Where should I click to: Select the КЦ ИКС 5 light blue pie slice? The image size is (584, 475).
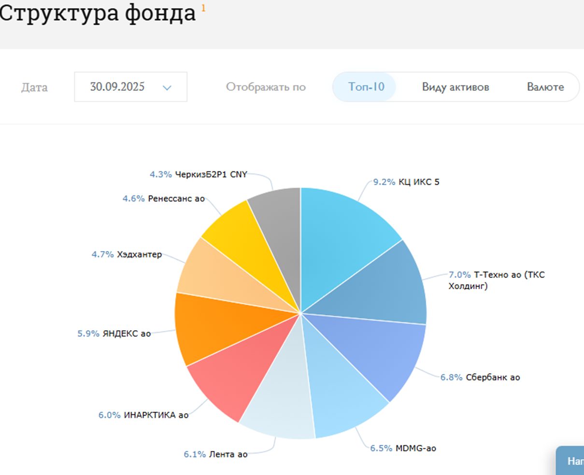[x=343, y=232]
